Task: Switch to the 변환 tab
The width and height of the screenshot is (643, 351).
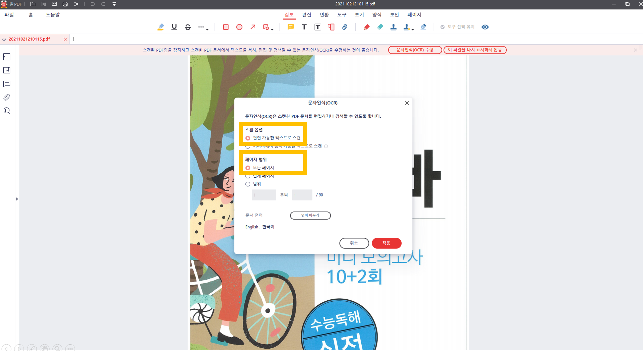Action: tap(324, 15)
